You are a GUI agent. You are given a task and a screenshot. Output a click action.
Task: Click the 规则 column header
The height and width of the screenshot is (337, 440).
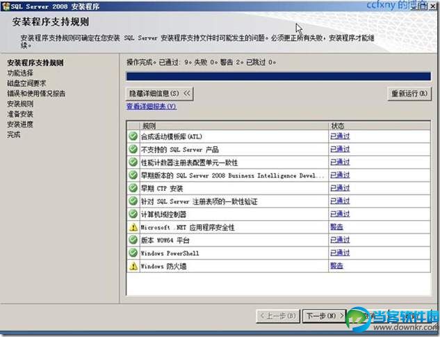point(234,125)
